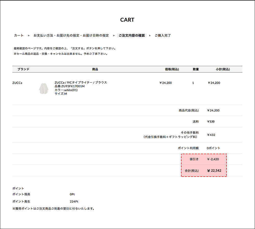The image size is (255, 229).
Task: Click the blouse product thumbnail image
Action: (43, 88)
